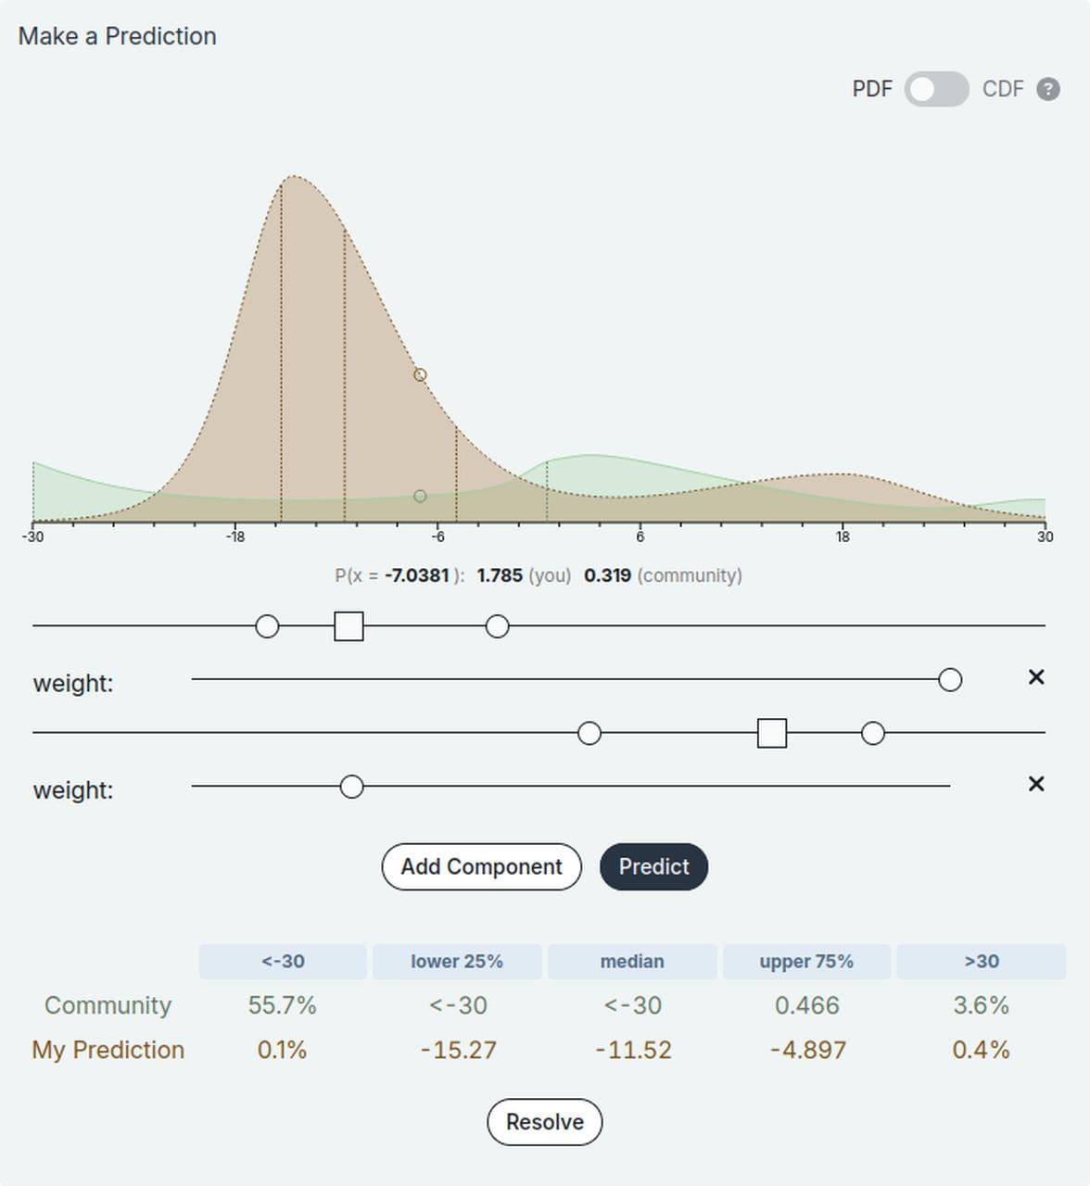Select the first component's weight slider handle
The height and width of the screenshot is (1186, 1090).
pos(949,679)
